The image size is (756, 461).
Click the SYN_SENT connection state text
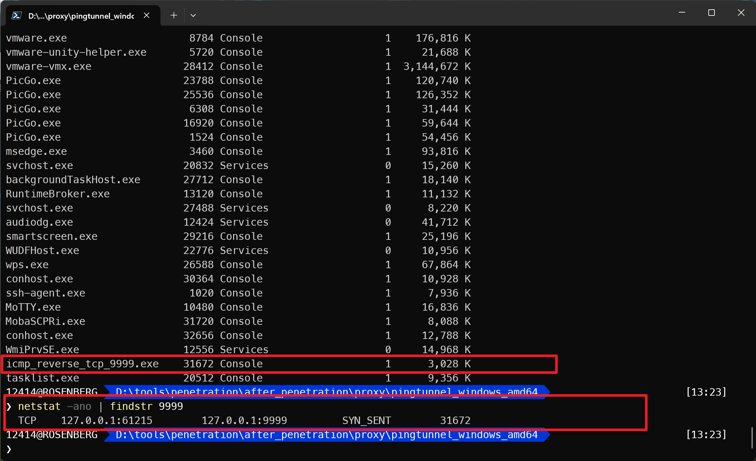point(366,420)
